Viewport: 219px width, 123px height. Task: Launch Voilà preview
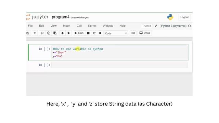point(145,33)
